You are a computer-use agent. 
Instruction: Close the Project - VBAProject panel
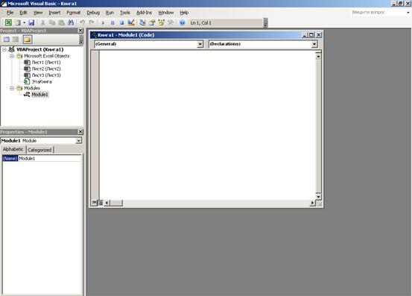(x=80, y=31)
